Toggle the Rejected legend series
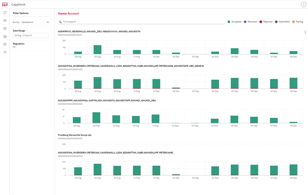 266,22
